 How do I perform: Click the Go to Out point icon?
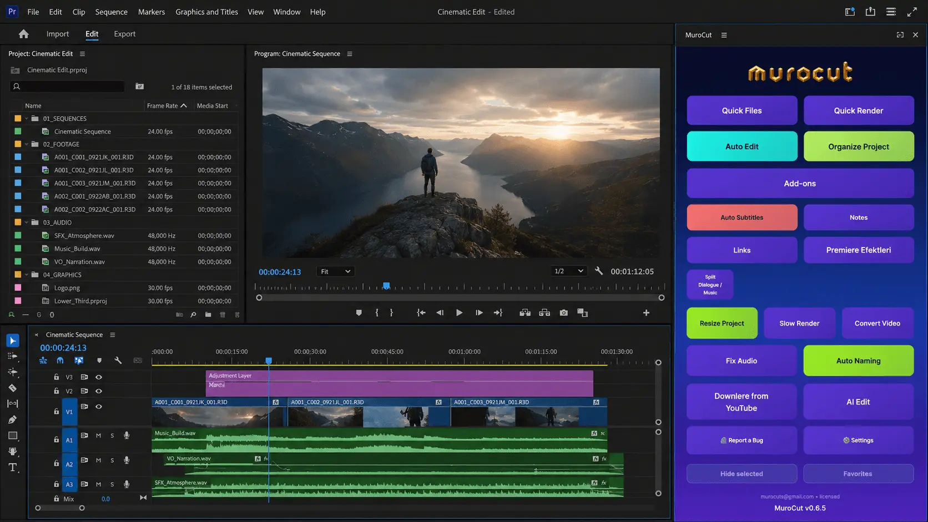pyautogui.click(x=498, y=313)
